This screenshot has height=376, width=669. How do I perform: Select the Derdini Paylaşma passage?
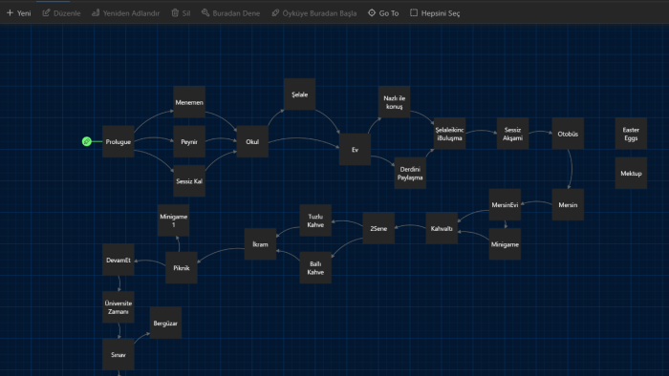coord(410,173)
